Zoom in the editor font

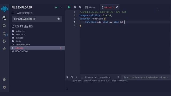click(80, 7)
